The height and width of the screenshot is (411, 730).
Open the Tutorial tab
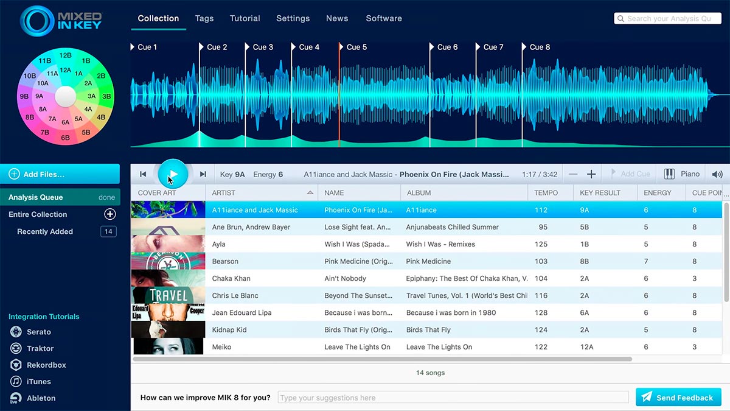click(x=245, y=18)
